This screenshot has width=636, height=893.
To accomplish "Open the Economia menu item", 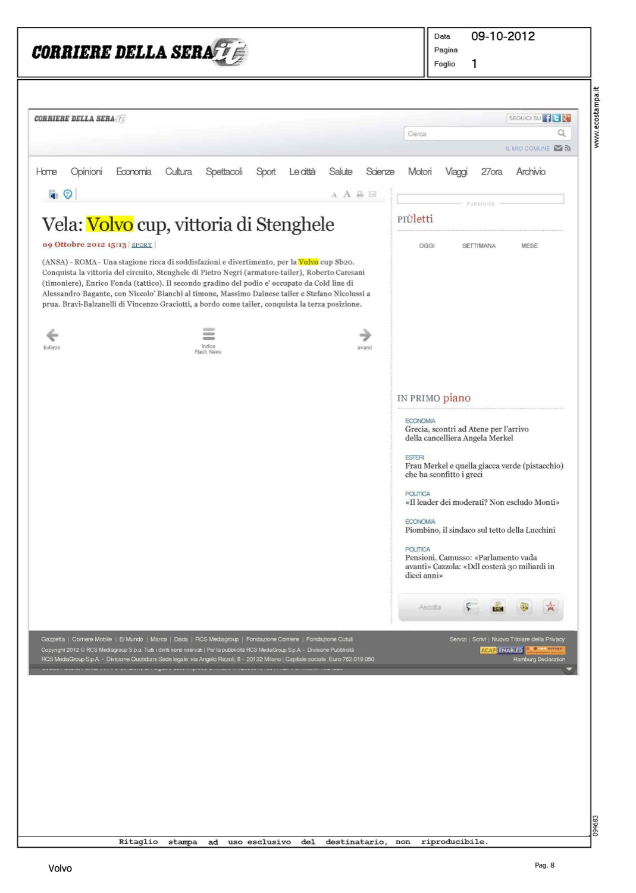I will tap(133, 171).
